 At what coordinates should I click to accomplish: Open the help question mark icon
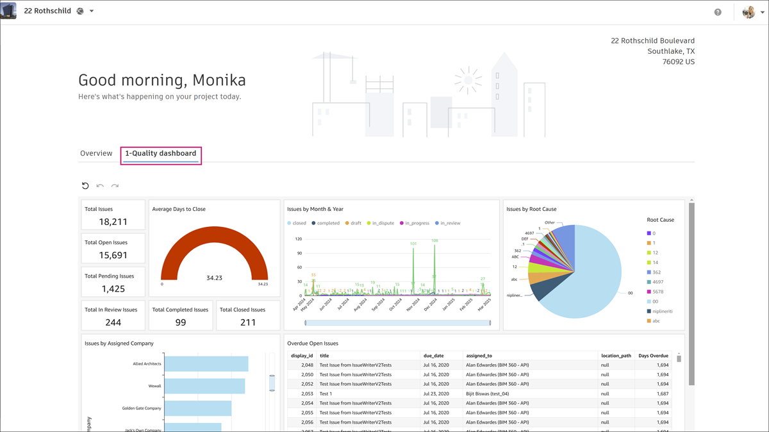click(x=718, y=12)
